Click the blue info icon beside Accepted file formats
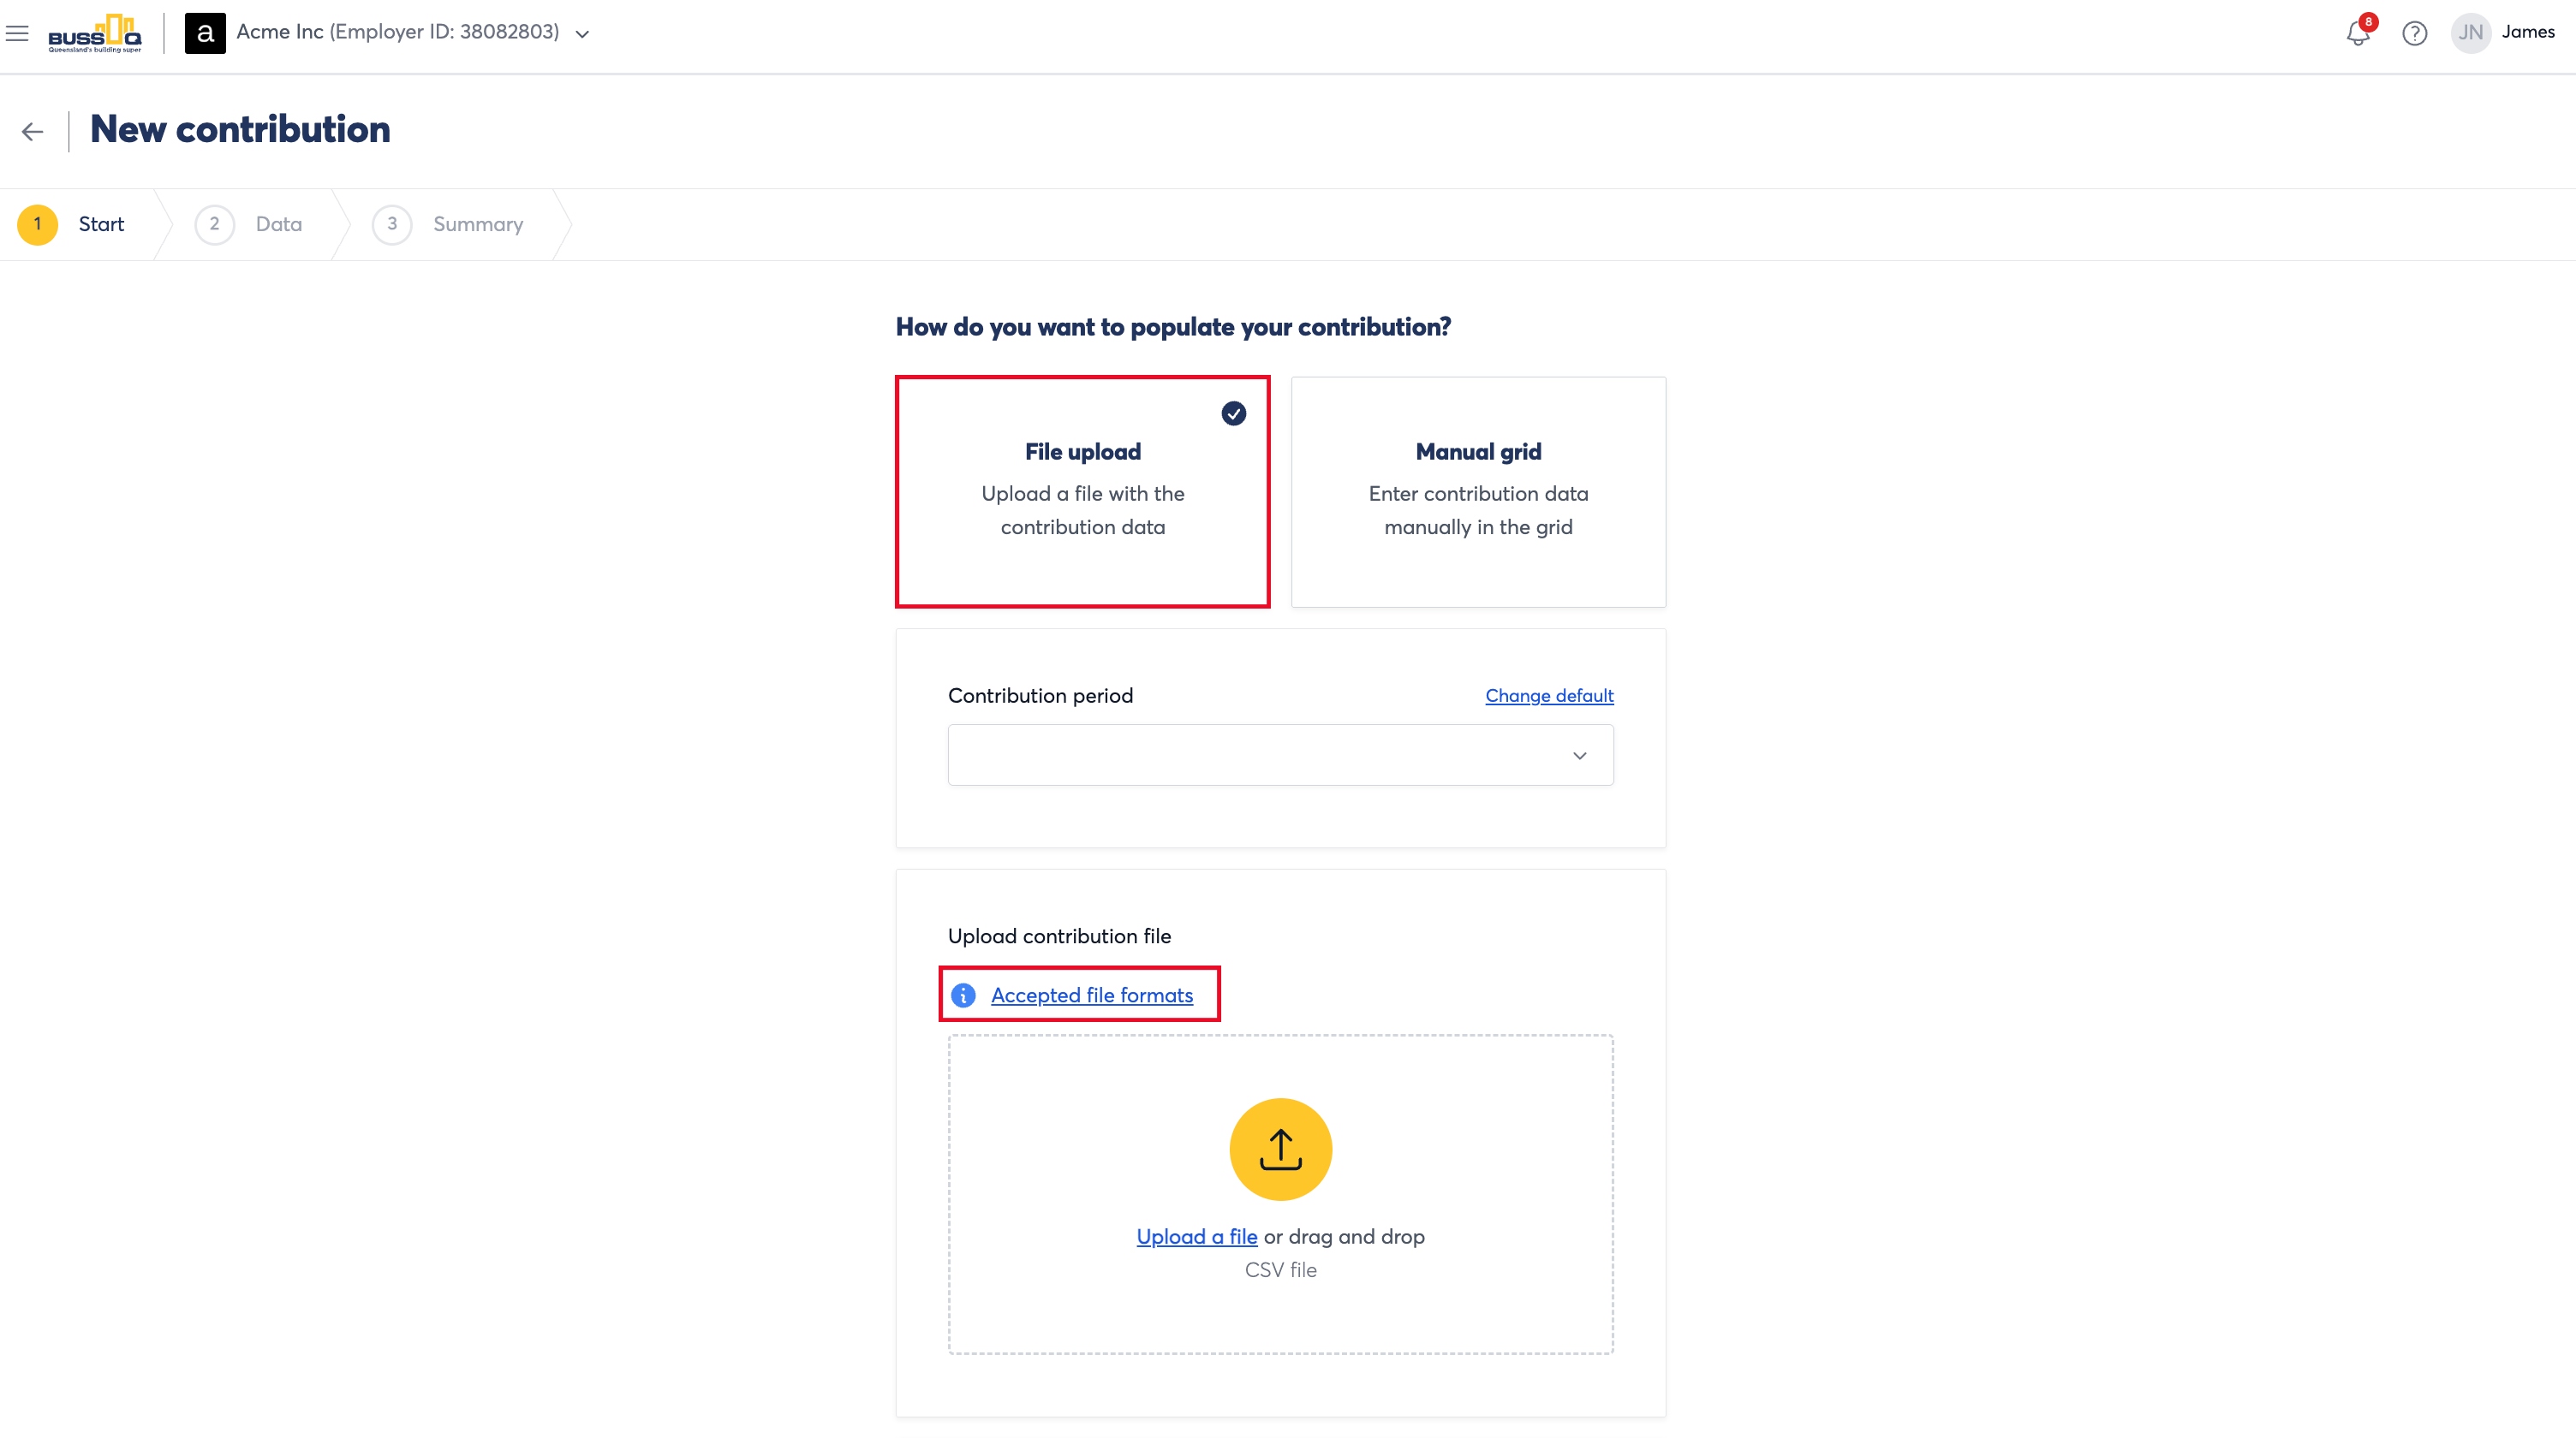 (963, 995)
